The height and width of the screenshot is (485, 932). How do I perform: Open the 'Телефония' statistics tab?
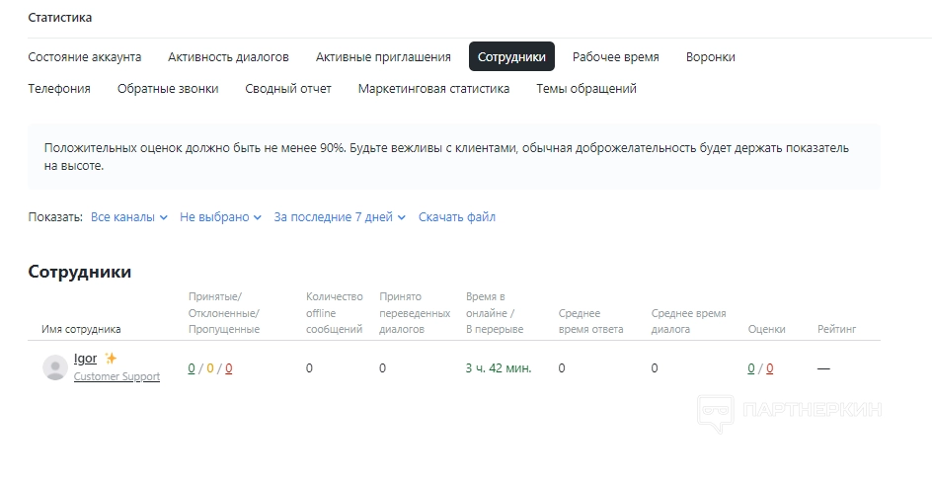pos(59,89)
